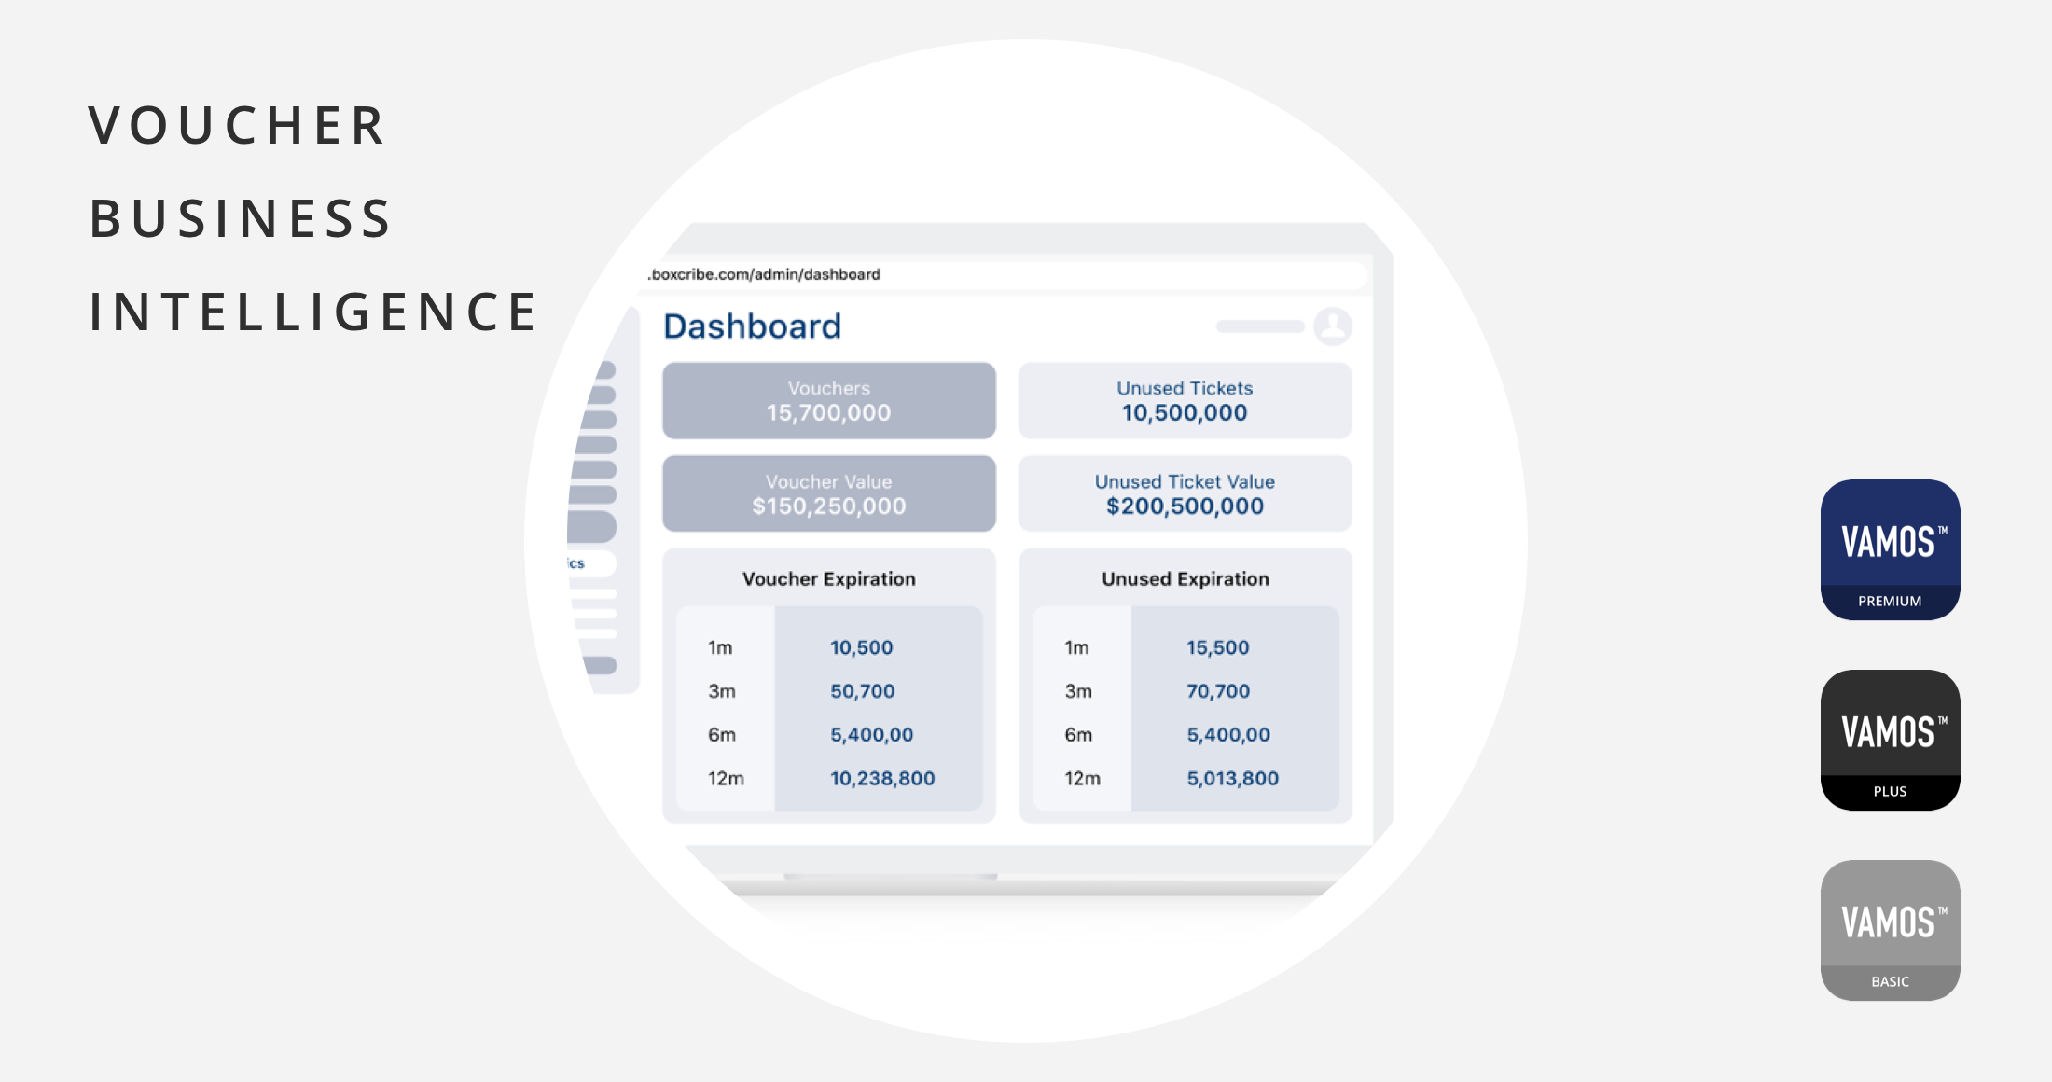The width and height of the screenshot is (2052, 1082).
Task: Click the 6m row in Voucher Expiration
Action: [x=829, y=735]
